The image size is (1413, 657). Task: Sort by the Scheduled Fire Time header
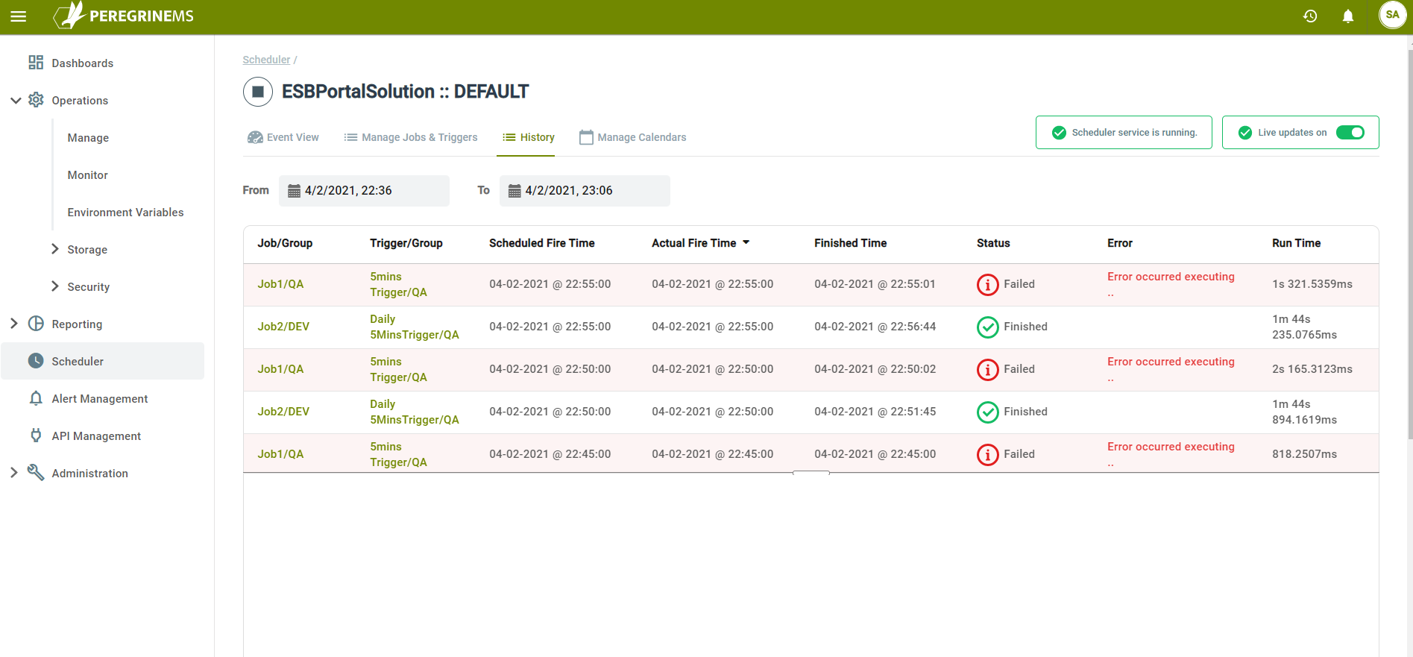(x=542, y=243)
